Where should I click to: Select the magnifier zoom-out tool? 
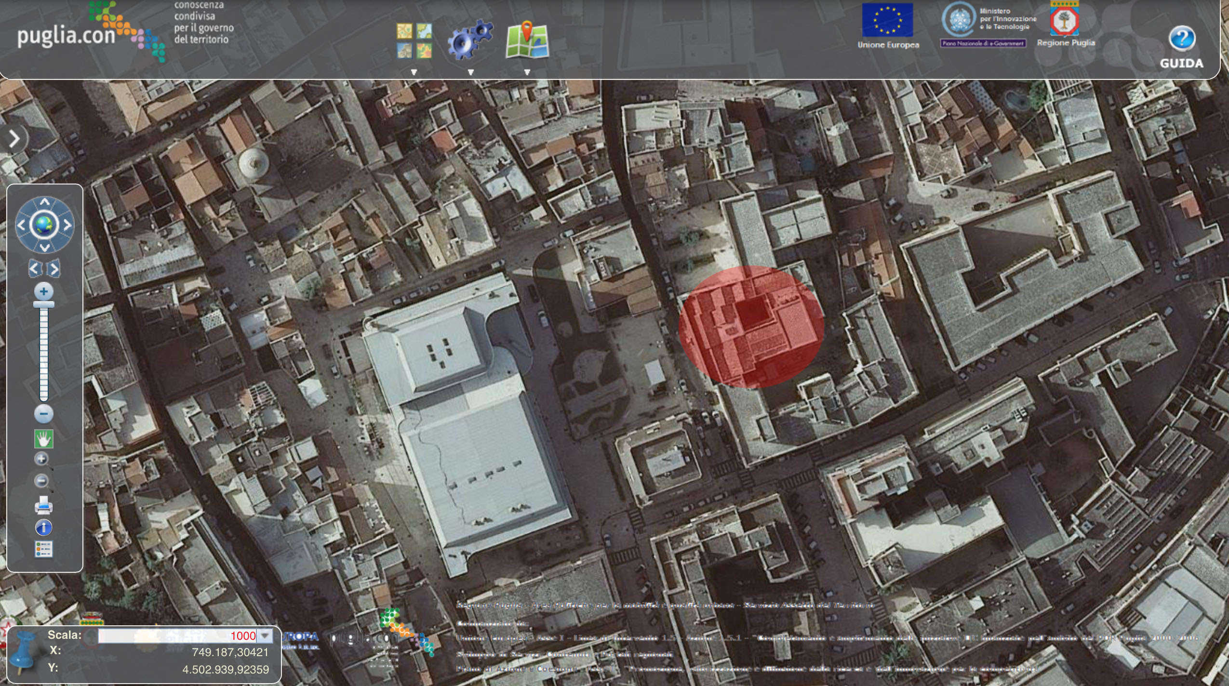pos(42,480)
